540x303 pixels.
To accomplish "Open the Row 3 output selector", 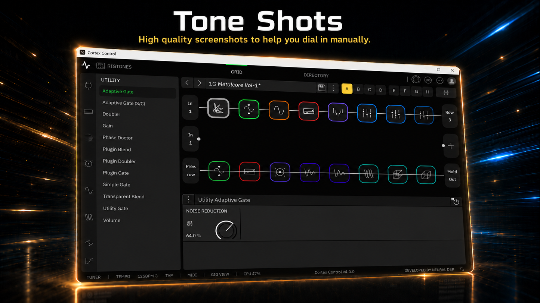I will [x=450, y=116].
